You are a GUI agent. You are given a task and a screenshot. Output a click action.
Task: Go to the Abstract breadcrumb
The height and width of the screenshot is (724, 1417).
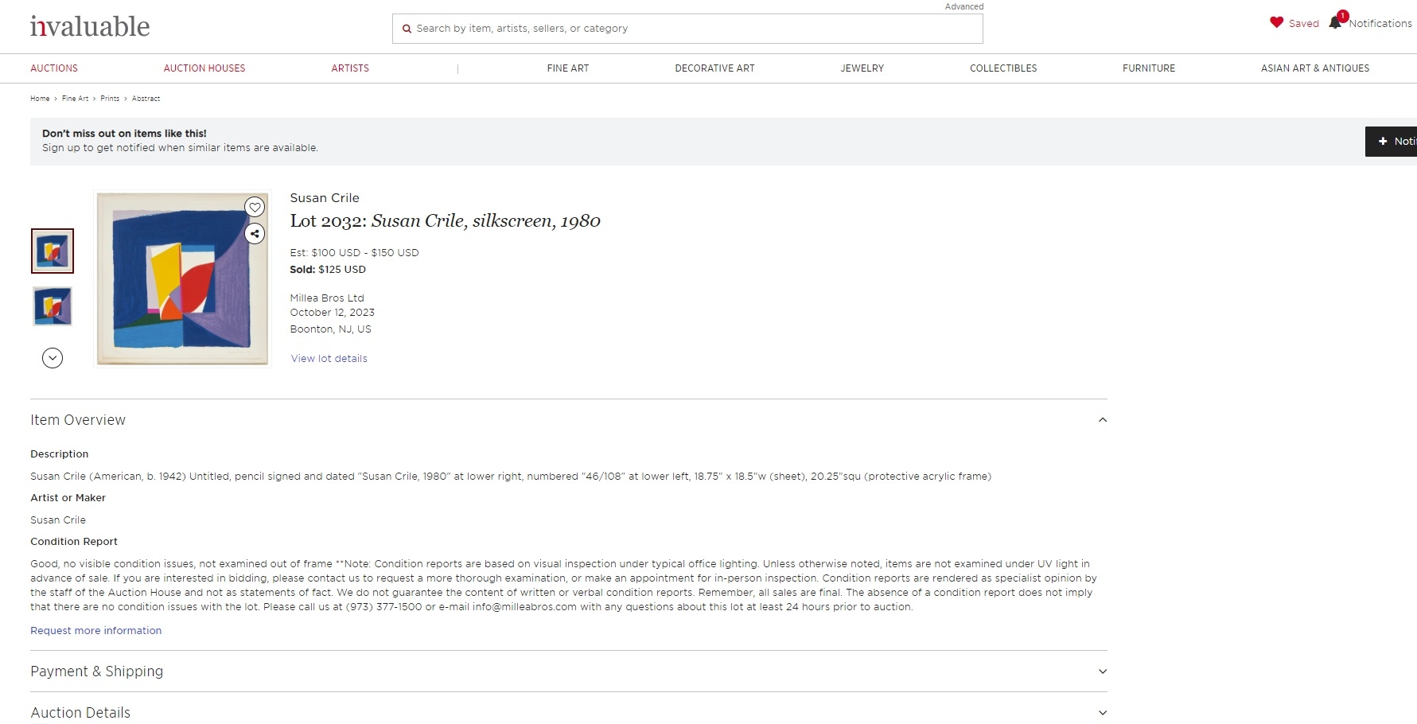coord(146,99)
